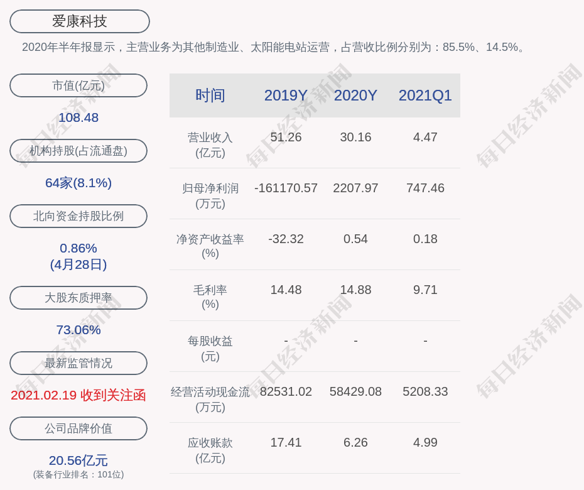This screenshot has width=584, height=490.
Task: Select the 14.48 gross margin cell
Action: (286, 290)
